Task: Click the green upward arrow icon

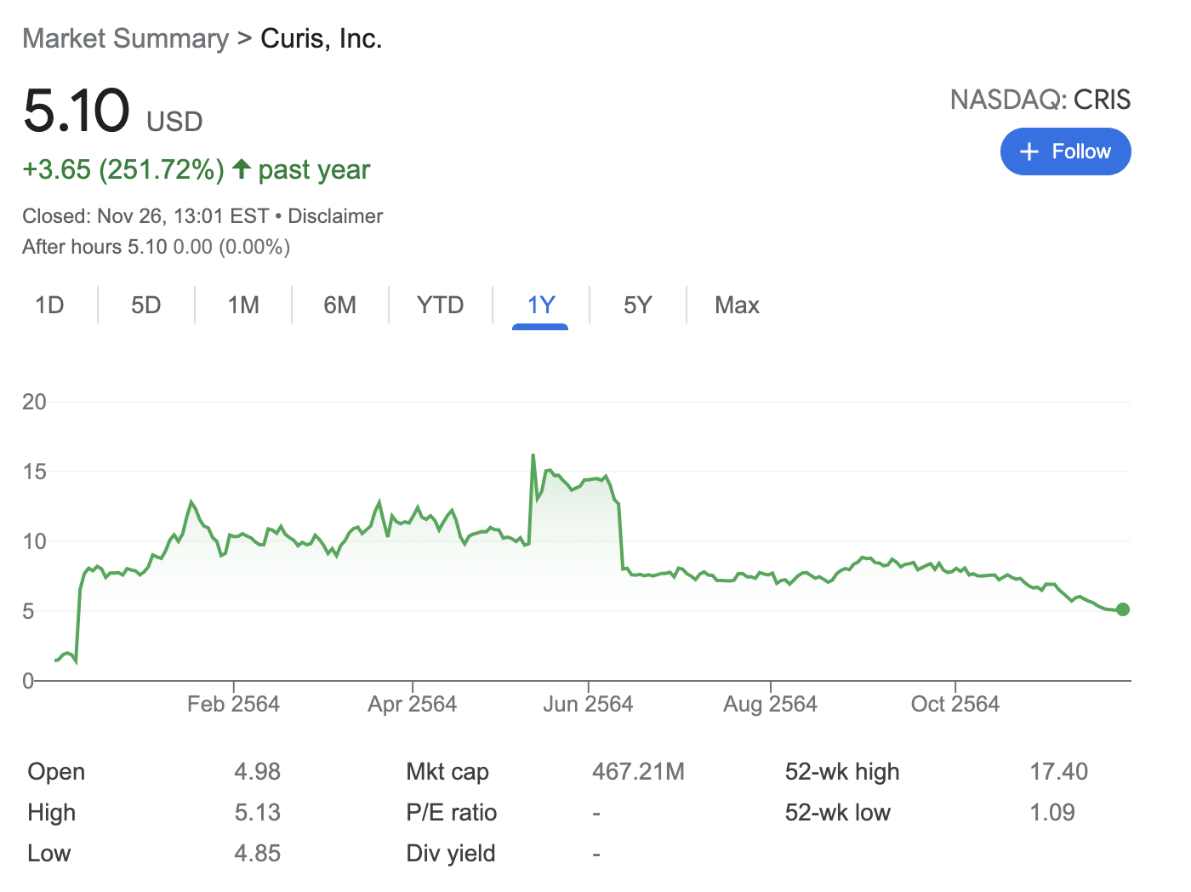Action: coord(241,169)
